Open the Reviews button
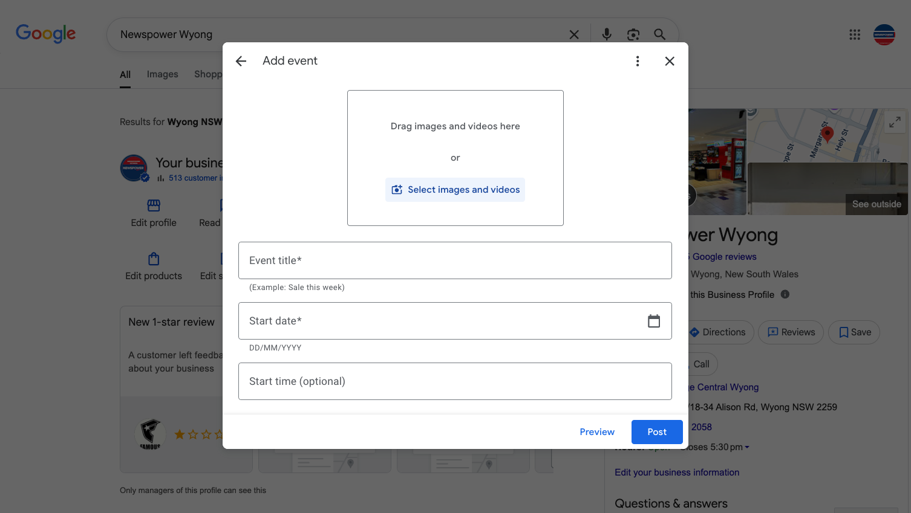The height and width of the screenshot is (513, 911). (791, 332)
